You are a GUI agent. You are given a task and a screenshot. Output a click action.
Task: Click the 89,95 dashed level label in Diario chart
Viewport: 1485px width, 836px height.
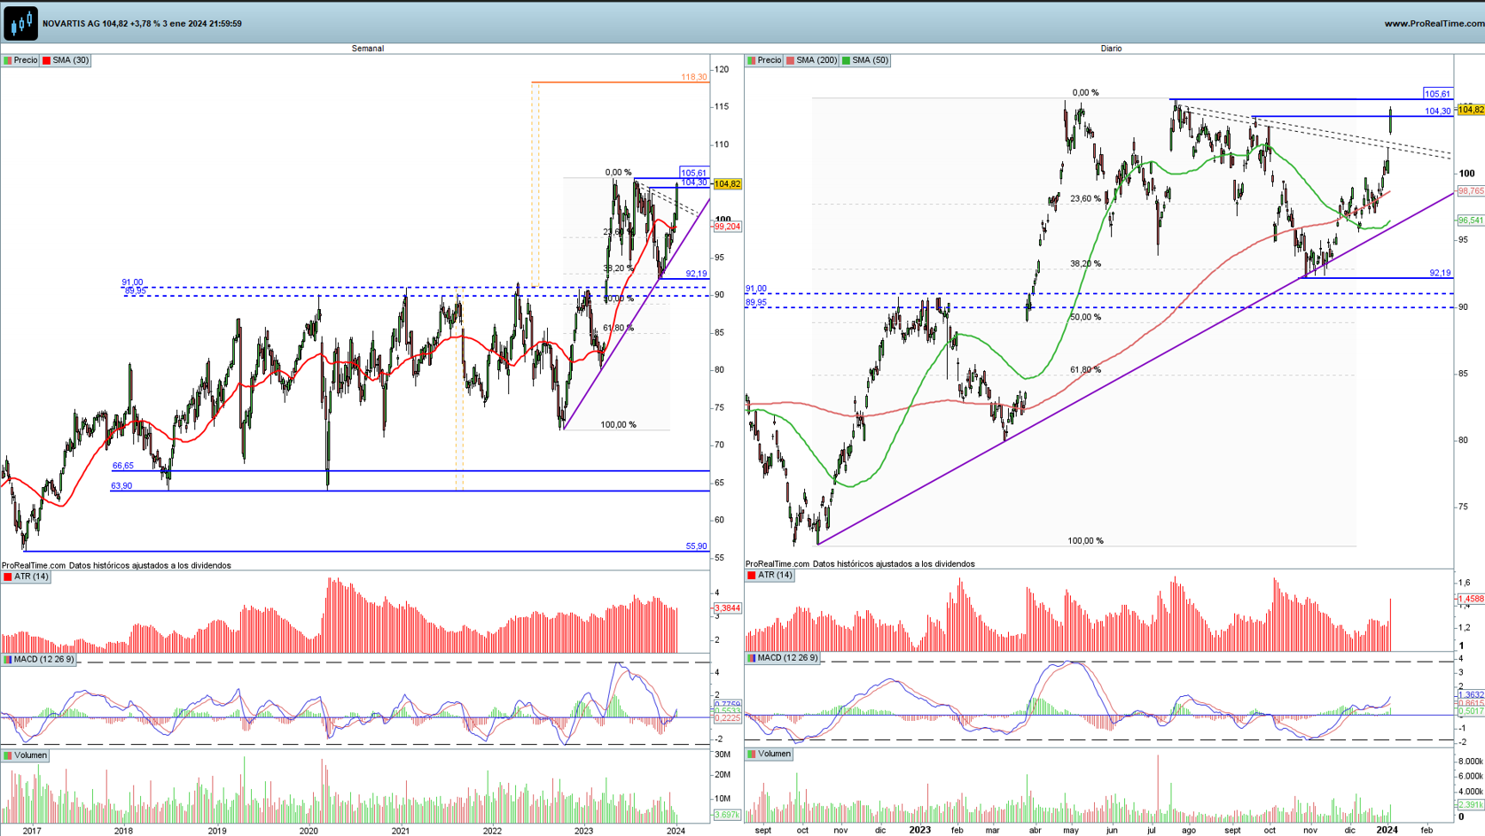click(x=755, y=303)
